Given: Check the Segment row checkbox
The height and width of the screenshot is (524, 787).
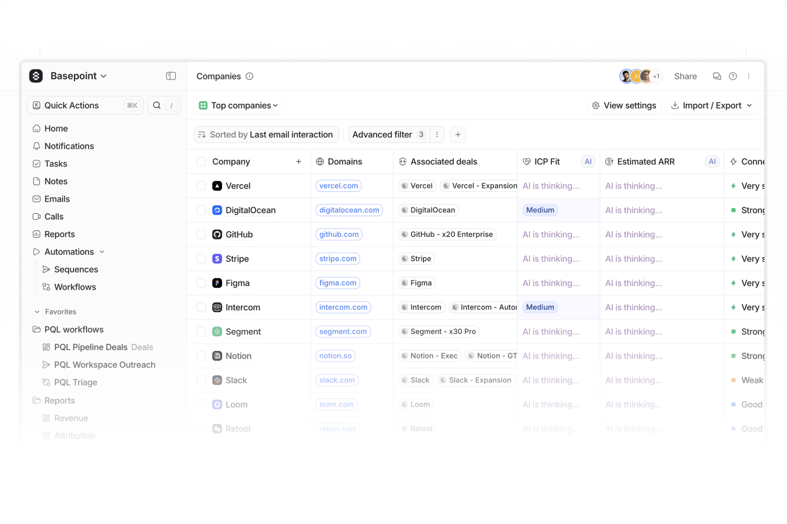Looking at the screenshot, I should [x=201, y=332].
